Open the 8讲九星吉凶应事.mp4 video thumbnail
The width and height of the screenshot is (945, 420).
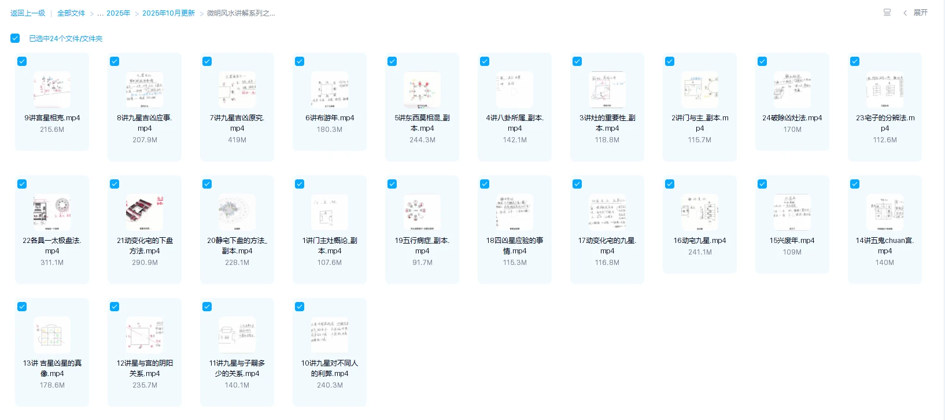145,90
